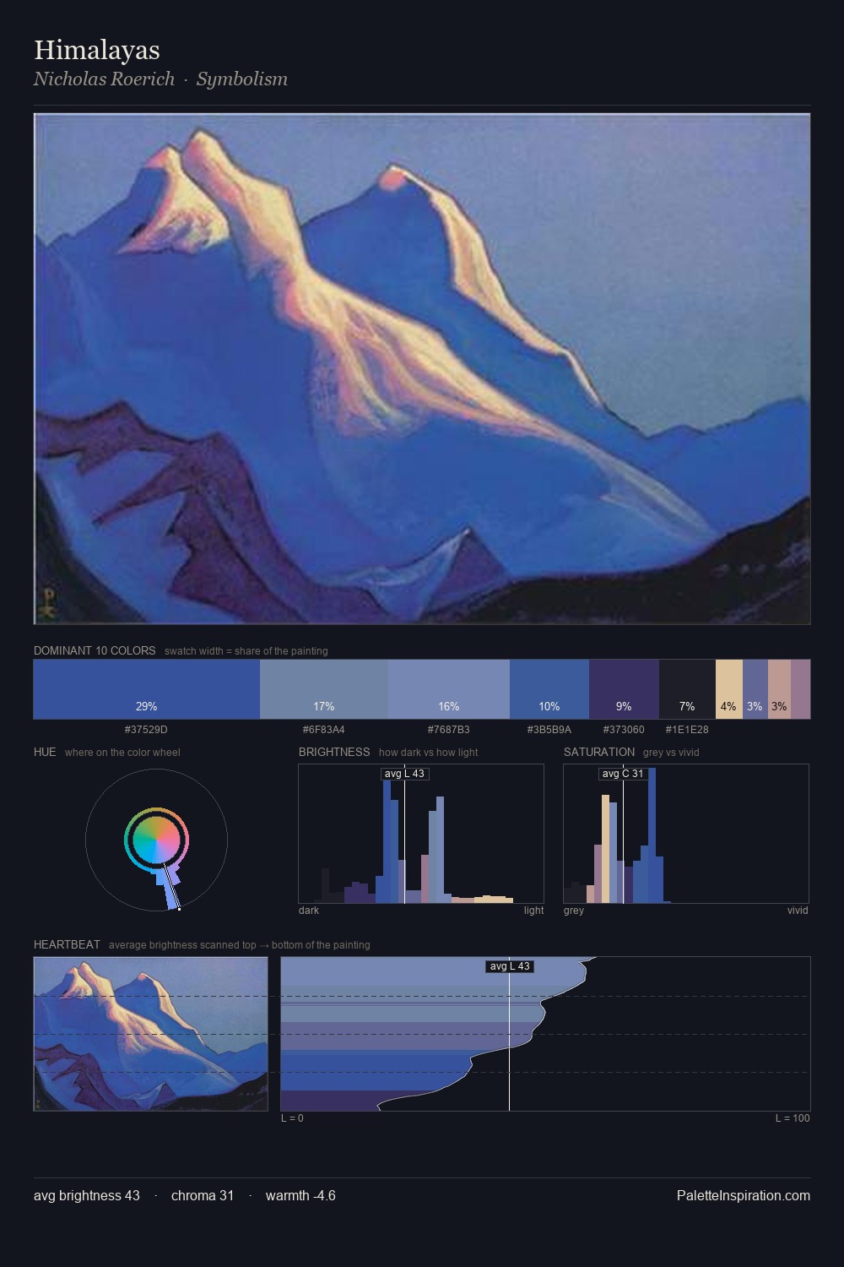Click the 'grey' axis label

[574, 911]
